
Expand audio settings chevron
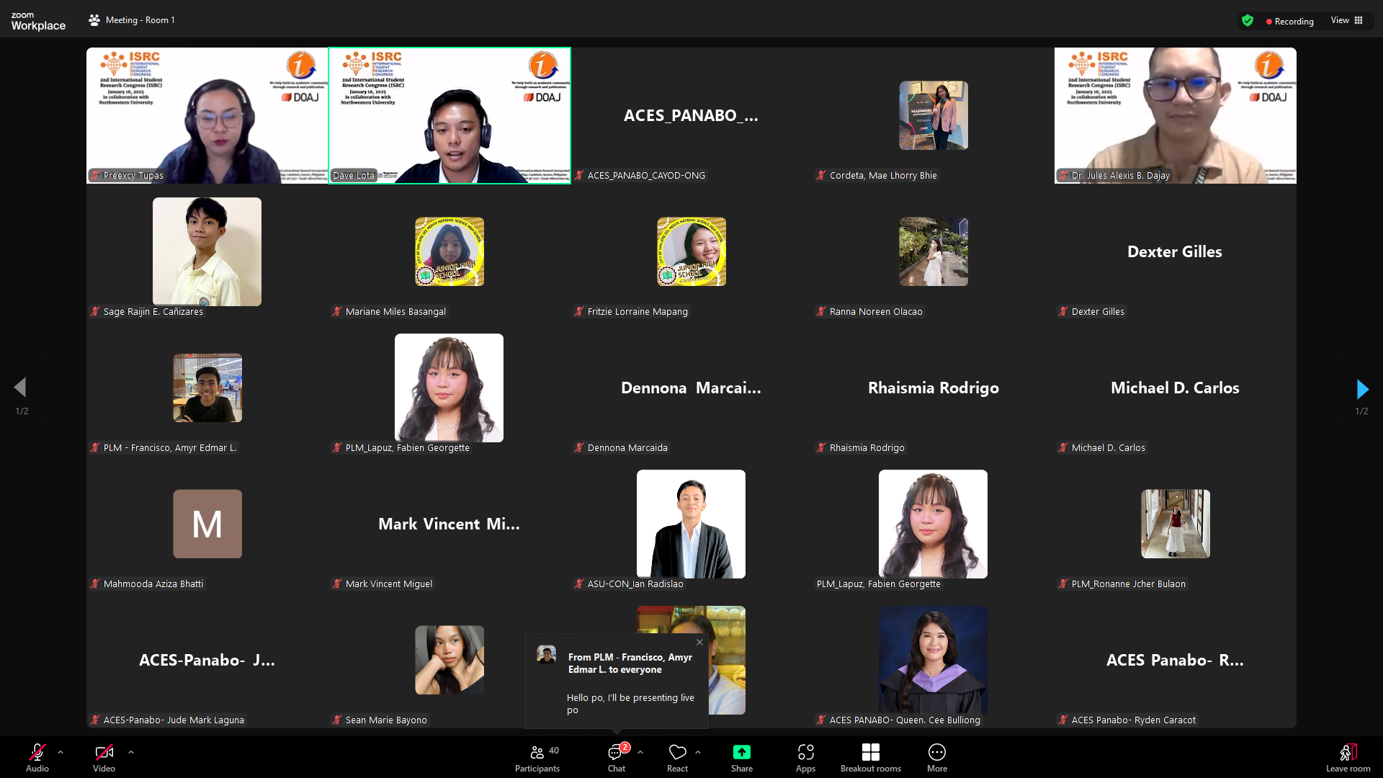point(61,752)
